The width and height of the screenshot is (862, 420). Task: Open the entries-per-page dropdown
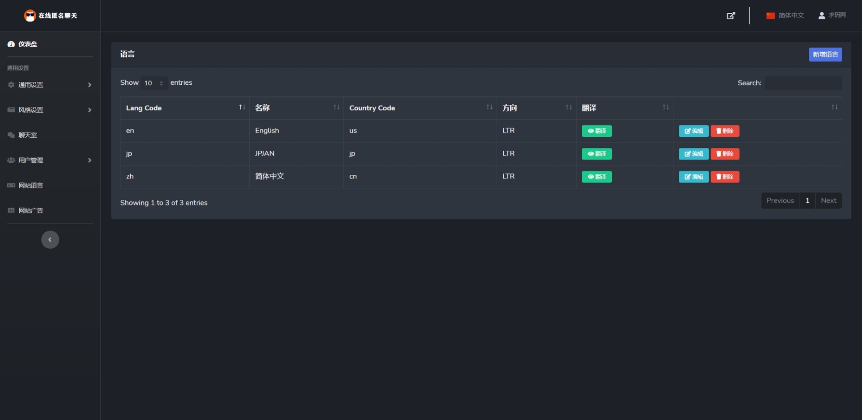coord(154,83)
